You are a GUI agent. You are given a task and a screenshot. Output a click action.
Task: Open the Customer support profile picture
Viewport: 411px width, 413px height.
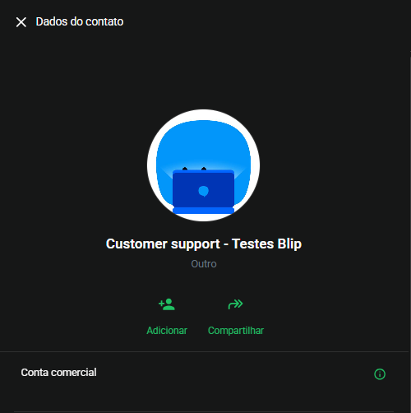(203, 165)
